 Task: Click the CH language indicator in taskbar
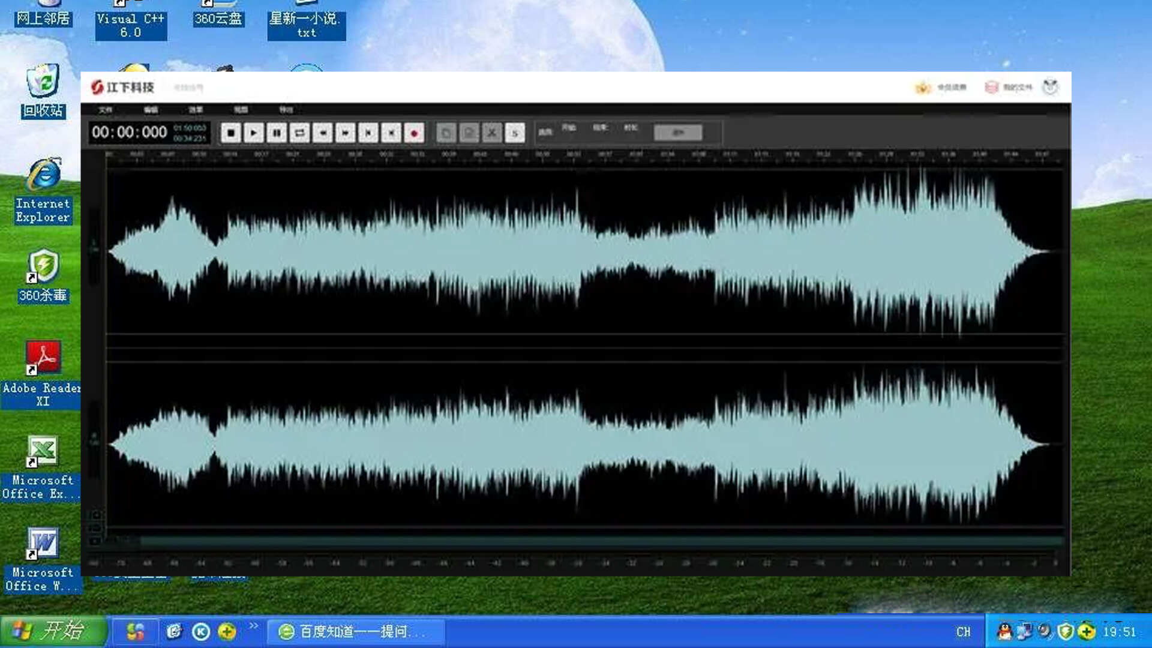(964, 632)
